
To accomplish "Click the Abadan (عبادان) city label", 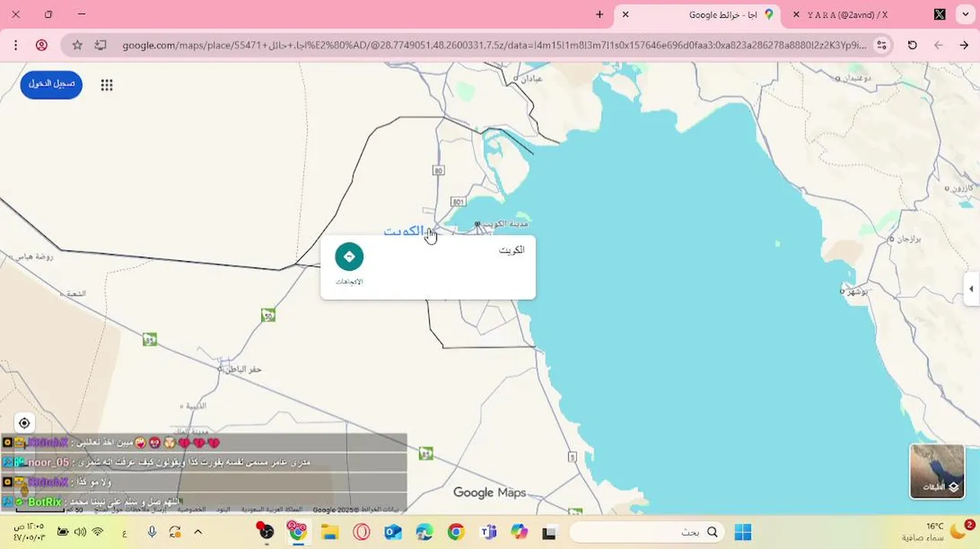I will point(532,78).
